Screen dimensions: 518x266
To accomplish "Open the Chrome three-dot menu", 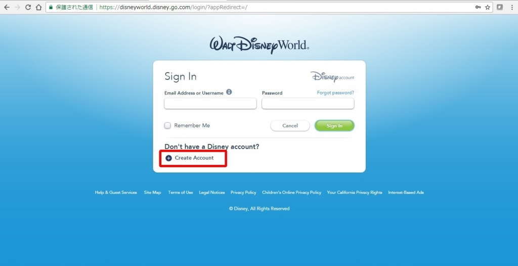I will (512, 7).
